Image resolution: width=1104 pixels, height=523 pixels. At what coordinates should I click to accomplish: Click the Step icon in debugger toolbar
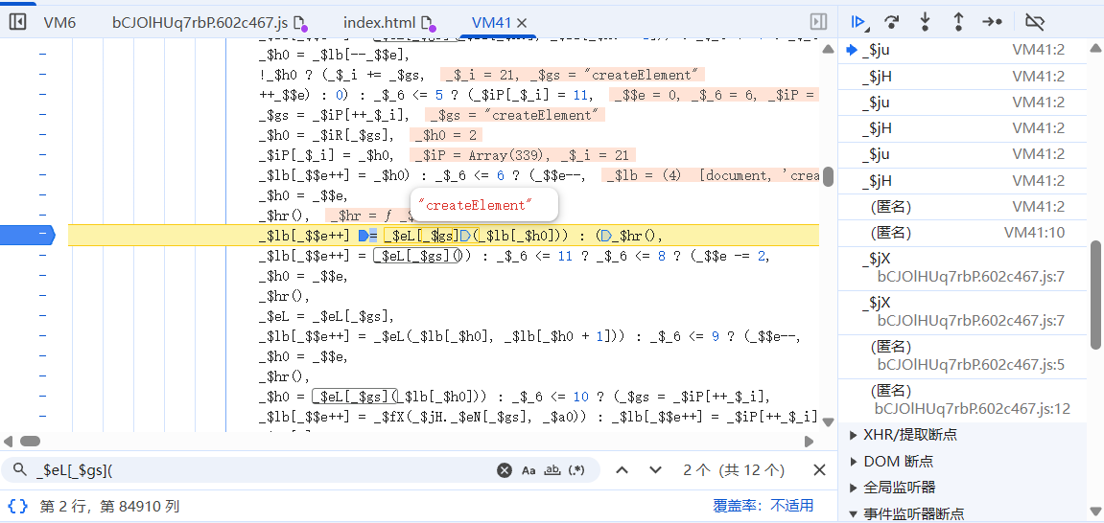point(992,21)
